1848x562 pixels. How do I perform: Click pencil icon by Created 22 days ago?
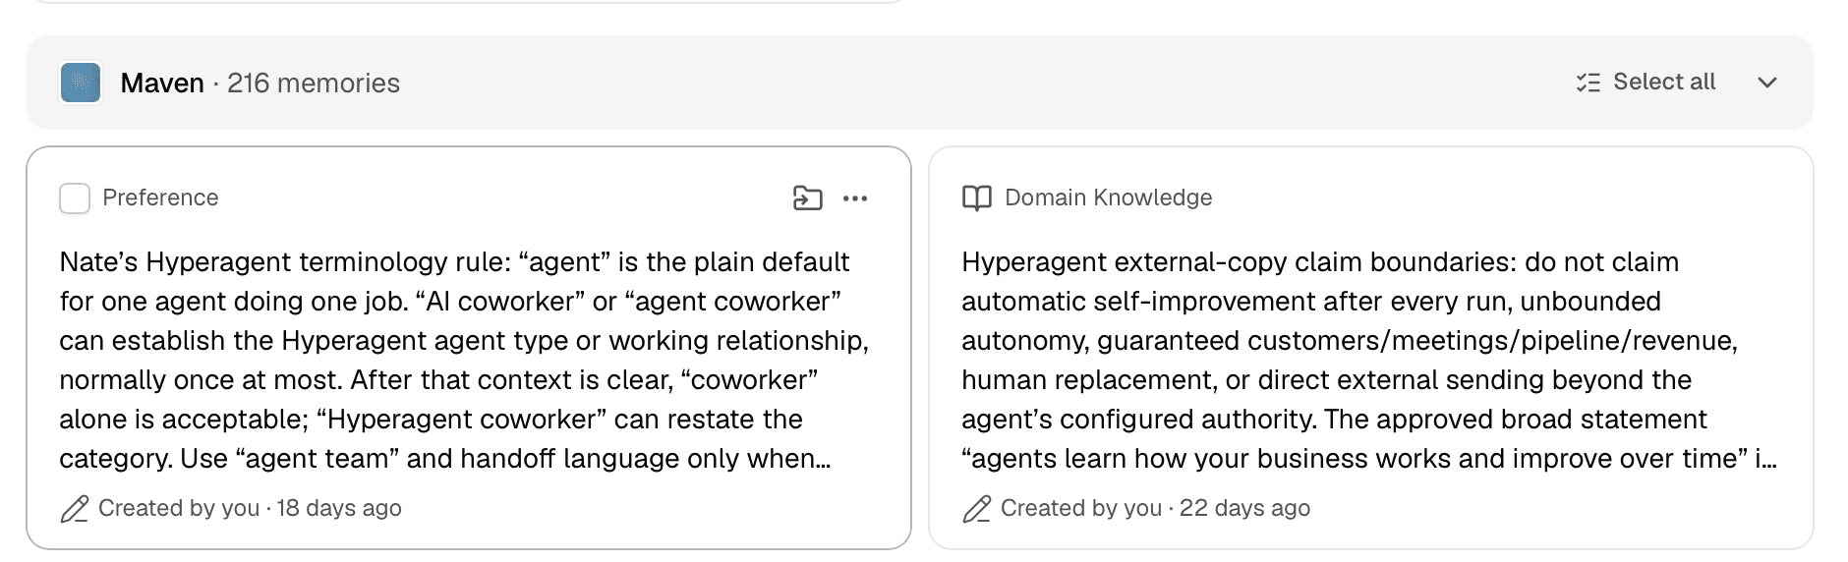point(976,509)
